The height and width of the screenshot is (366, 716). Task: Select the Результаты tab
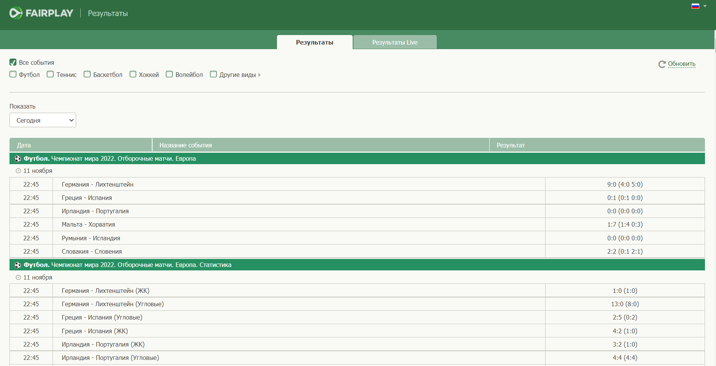315,42
